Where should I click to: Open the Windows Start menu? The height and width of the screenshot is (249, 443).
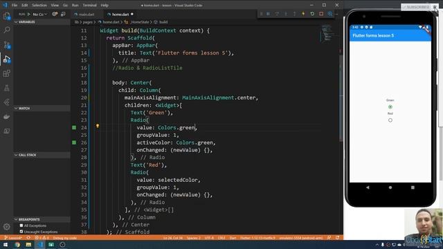click(x=6, y=244)
